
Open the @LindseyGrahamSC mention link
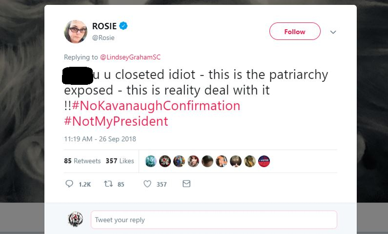pos(130,57)
